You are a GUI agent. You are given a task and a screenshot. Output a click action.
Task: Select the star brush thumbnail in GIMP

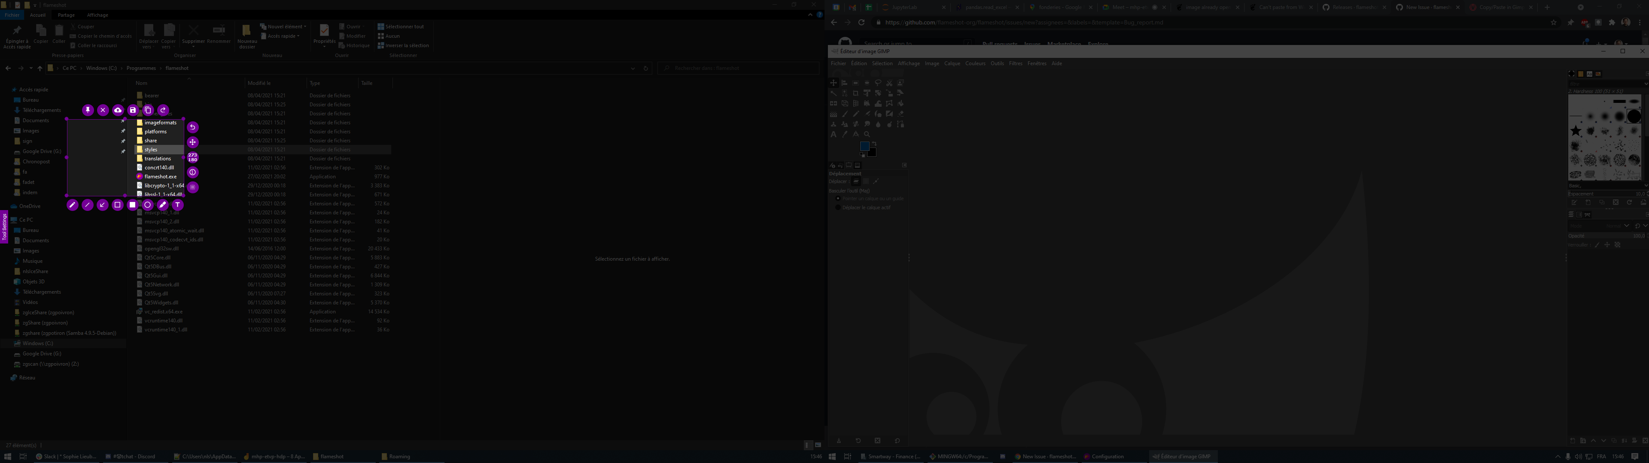(x=1576, y=131)
